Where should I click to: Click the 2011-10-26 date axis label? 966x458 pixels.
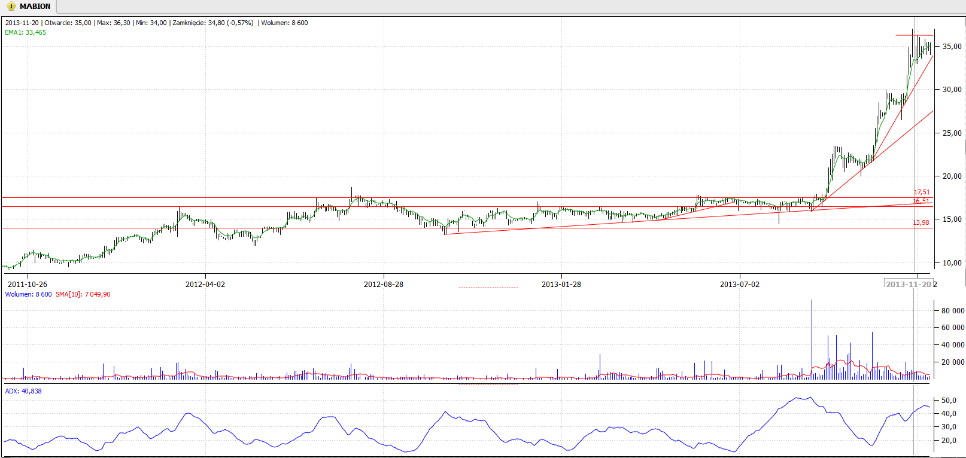(x=28, y=284)
